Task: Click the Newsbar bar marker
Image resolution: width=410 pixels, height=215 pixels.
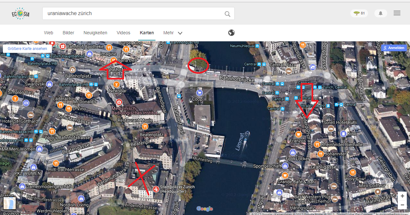Action: coord(116,84)
